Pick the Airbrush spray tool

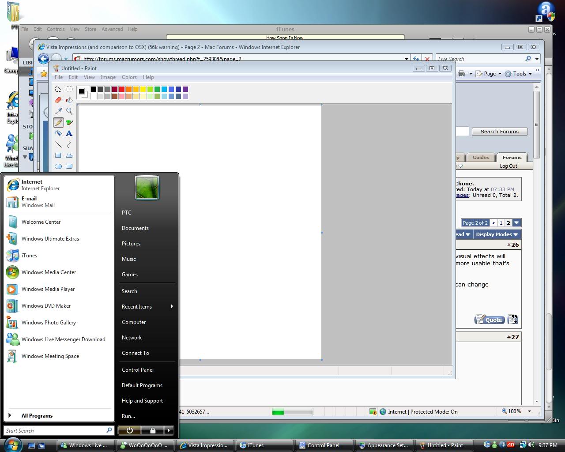pyautogui.click(x=58, y=133)
